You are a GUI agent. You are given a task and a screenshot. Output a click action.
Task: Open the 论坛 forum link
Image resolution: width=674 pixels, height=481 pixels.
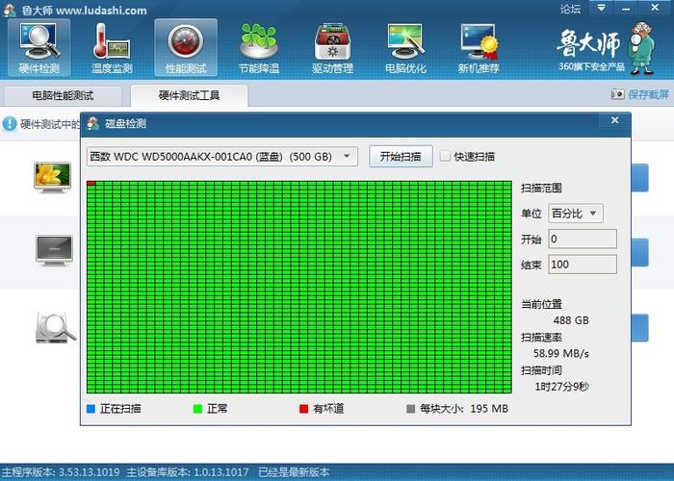pyautogui.click(x=570, y=9)
